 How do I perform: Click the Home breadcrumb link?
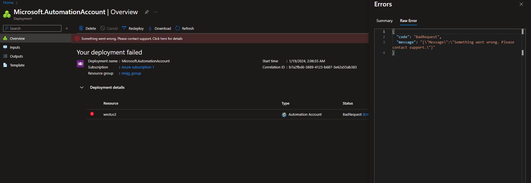[8, 3]
